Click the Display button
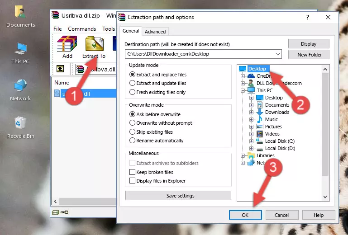This screenshot has width=348, height=235. (x=309, y=44)
